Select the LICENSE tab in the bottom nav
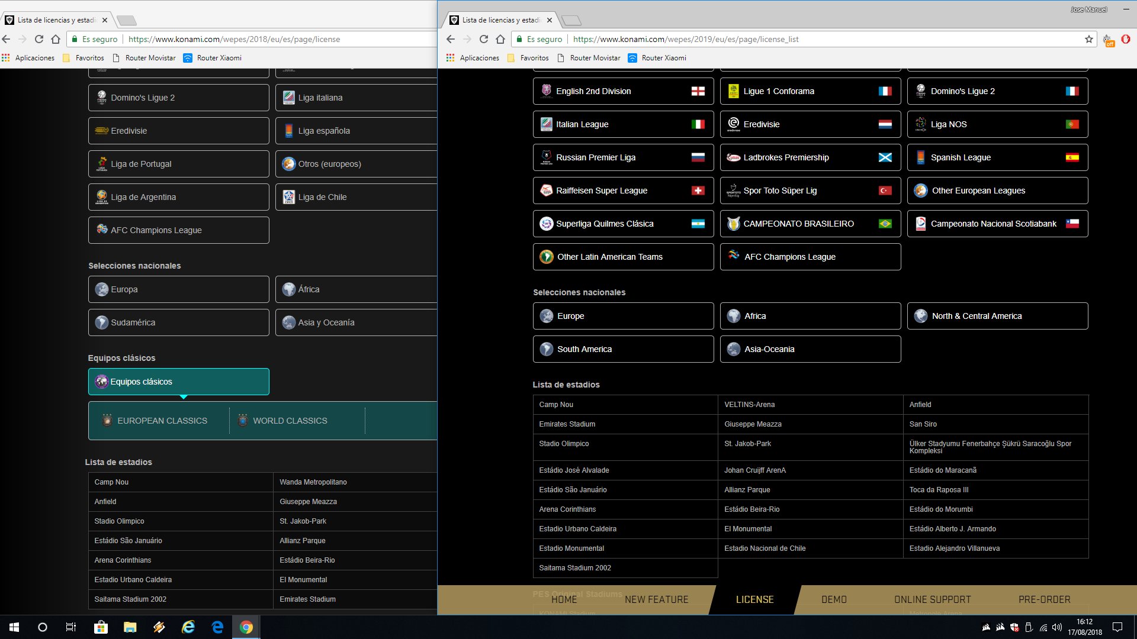The height and width of the screenshot is (639, 1137). [754, 599]
